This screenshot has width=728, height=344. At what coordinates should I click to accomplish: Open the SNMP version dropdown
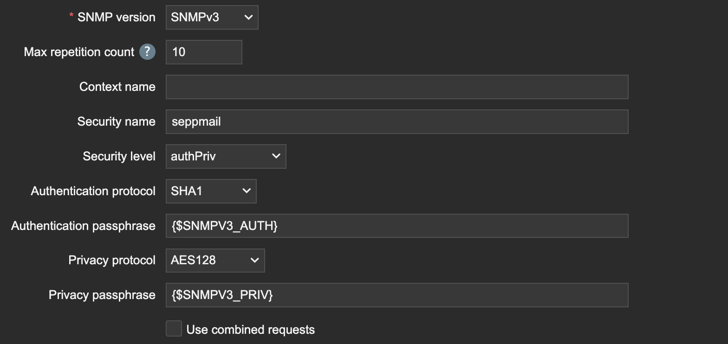click(212, 18)
